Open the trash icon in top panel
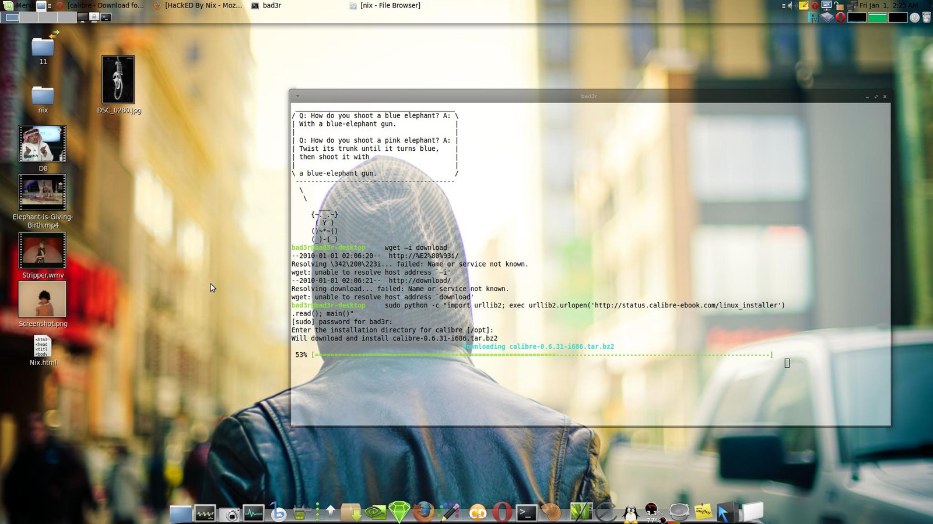 pyautogui.click(x=927, y=17)
